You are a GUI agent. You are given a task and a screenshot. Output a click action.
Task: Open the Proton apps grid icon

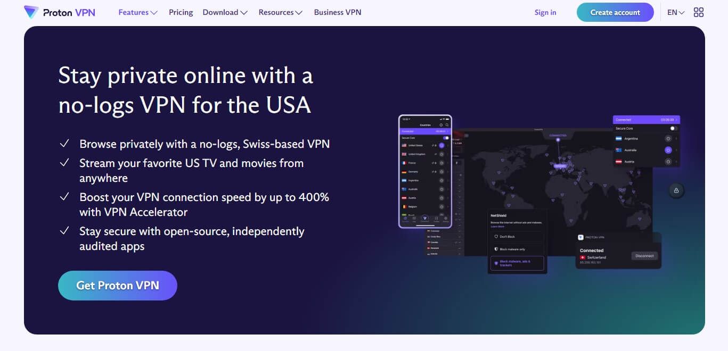699,12
